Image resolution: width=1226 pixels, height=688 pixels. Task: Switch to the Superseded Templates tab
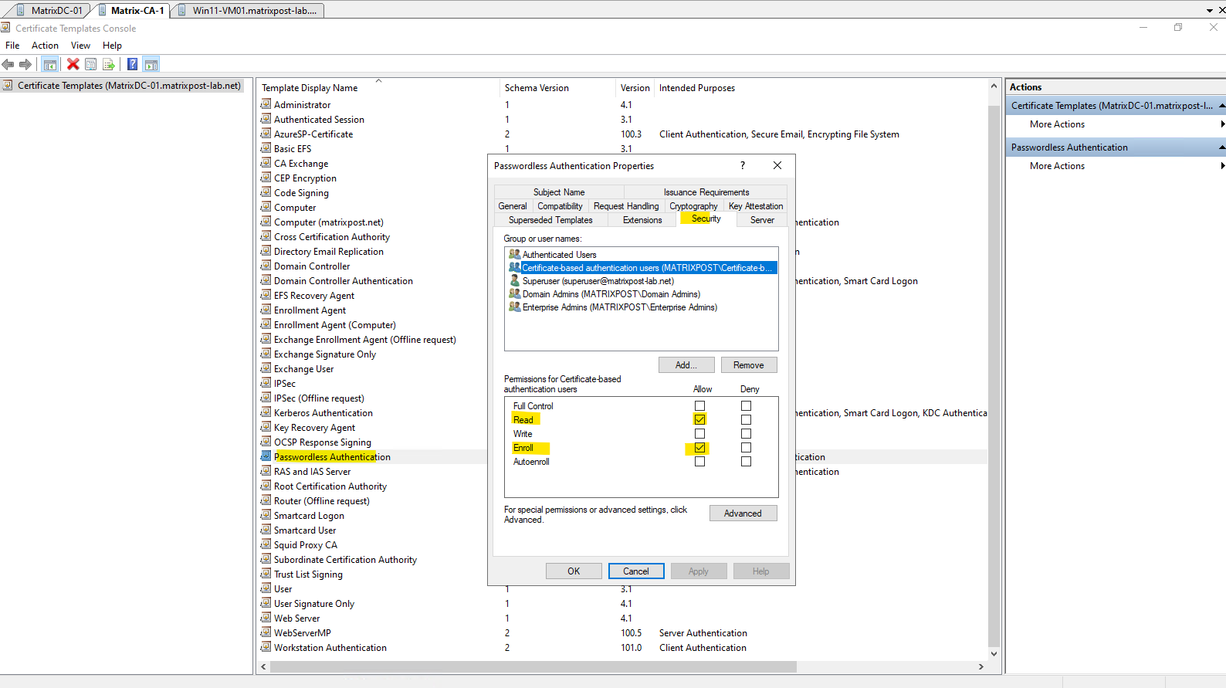(550, 220)
